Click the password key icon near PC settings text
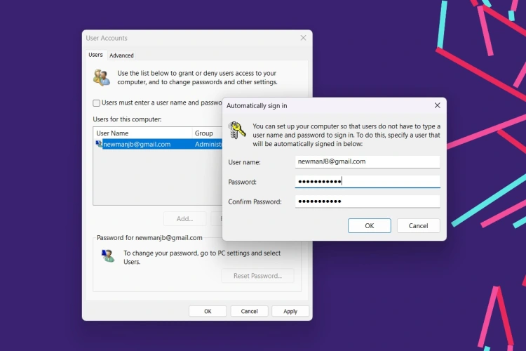Screen dimensions: 526x351 point(107,256)
